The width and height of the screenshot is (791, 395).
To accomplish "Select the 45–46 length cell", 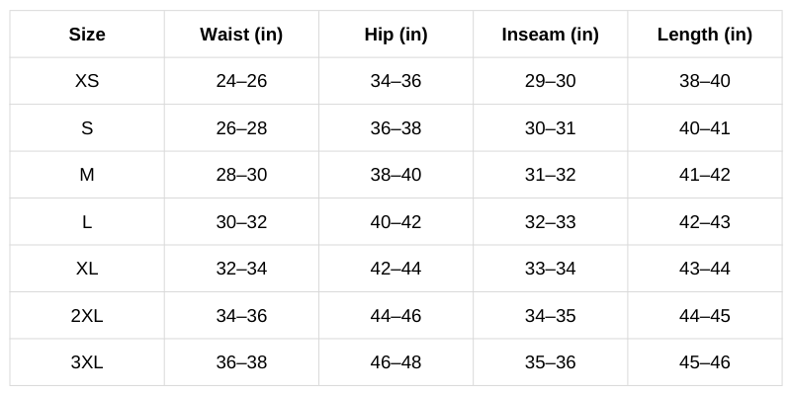I will 704,362.
